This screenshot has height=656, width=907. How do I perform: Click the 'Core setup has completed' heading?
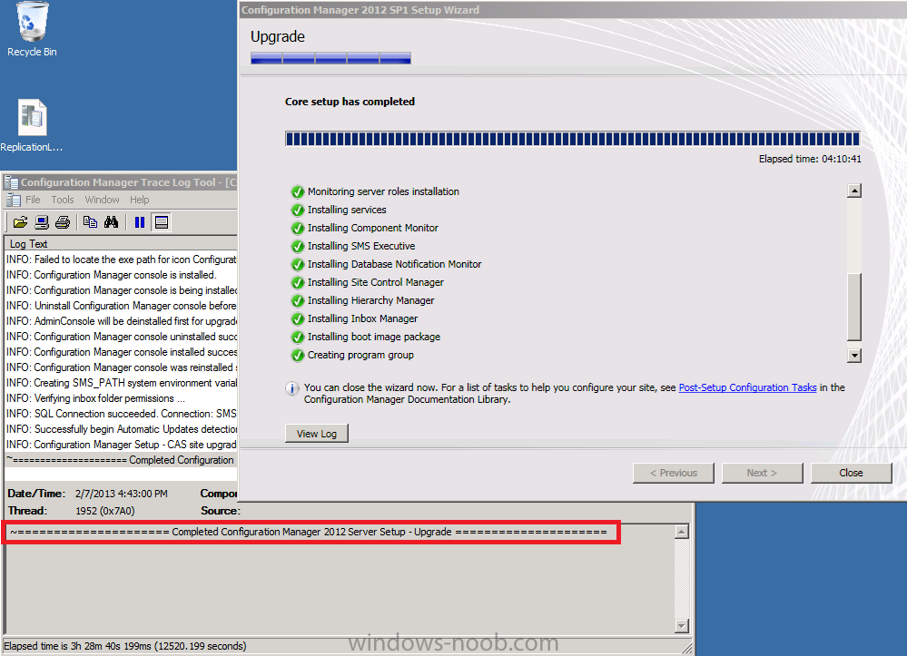(350, 102)
